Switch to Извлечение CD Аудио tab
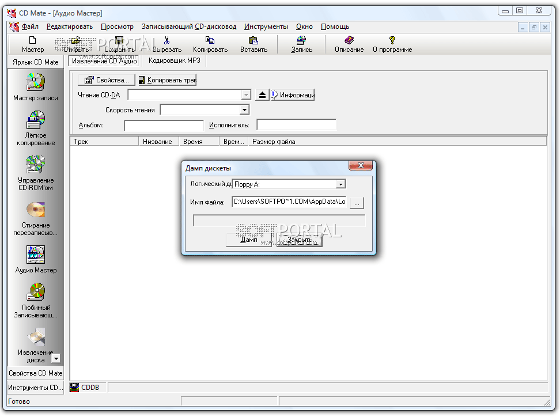 pyautogui.click(x=104, y=61)
